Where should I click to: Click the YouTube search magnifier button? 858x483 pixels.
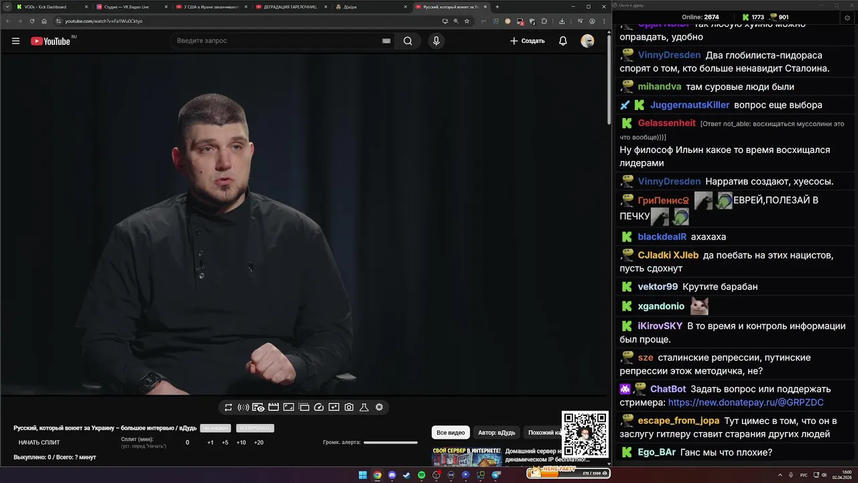408,41
